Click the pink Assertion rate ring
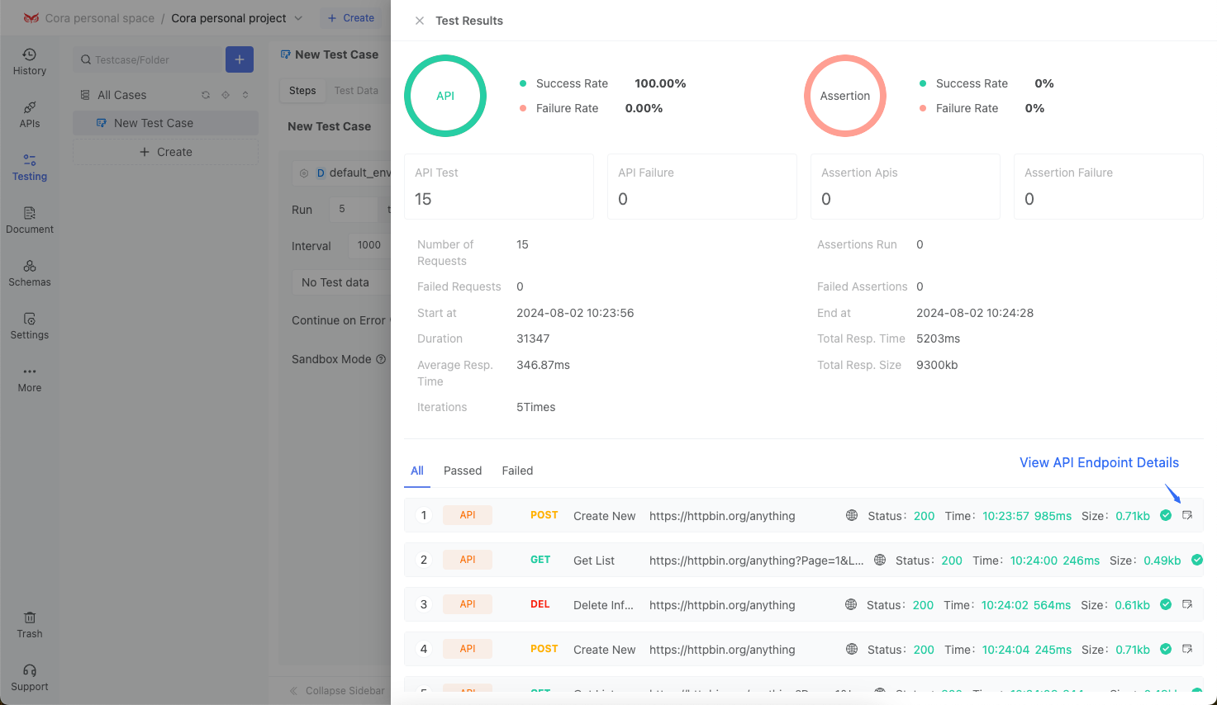The image size is (1217, 705). [845, 96]
